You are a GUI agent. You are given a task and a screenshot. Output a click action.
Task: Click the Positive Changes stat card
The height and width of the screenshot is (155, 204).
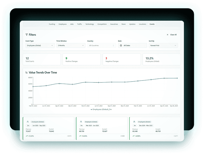[x=81, y=60]
